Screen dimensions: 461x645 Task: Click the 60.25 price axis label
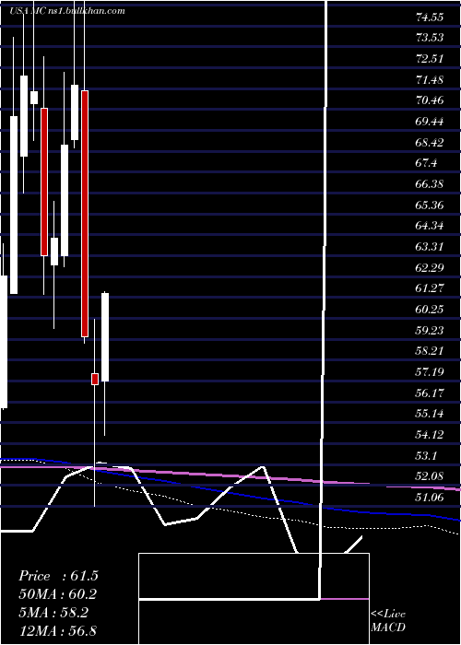[430, 310]
